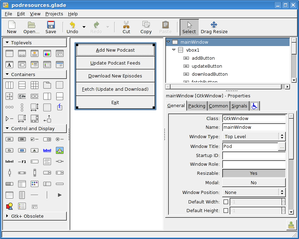Click the Fetch (Update and Download) button
299x239 pixels.
[115, 89]
